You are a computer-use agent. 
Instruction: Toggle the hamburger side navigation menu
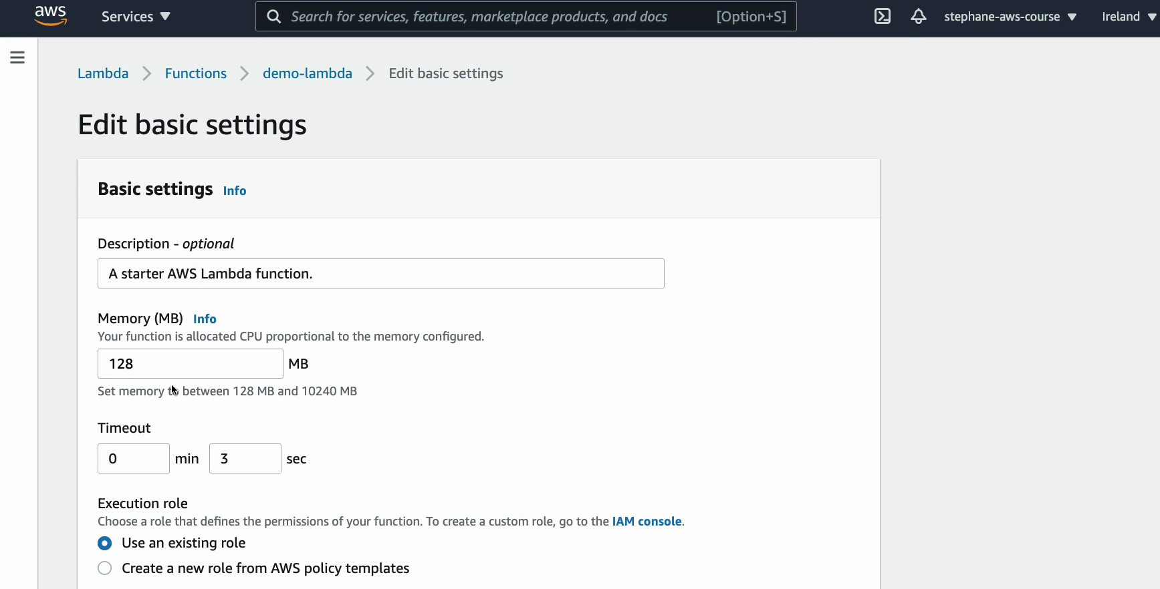[x=17, y=57]
